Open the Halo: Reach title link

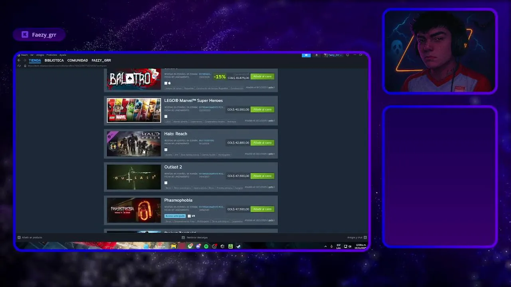point(176,134)
